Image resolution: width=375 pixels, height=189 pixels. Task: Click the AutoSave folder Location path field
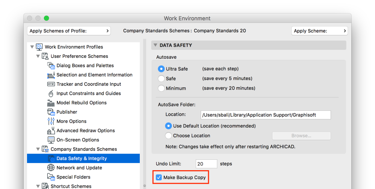(x=266, y=115)
